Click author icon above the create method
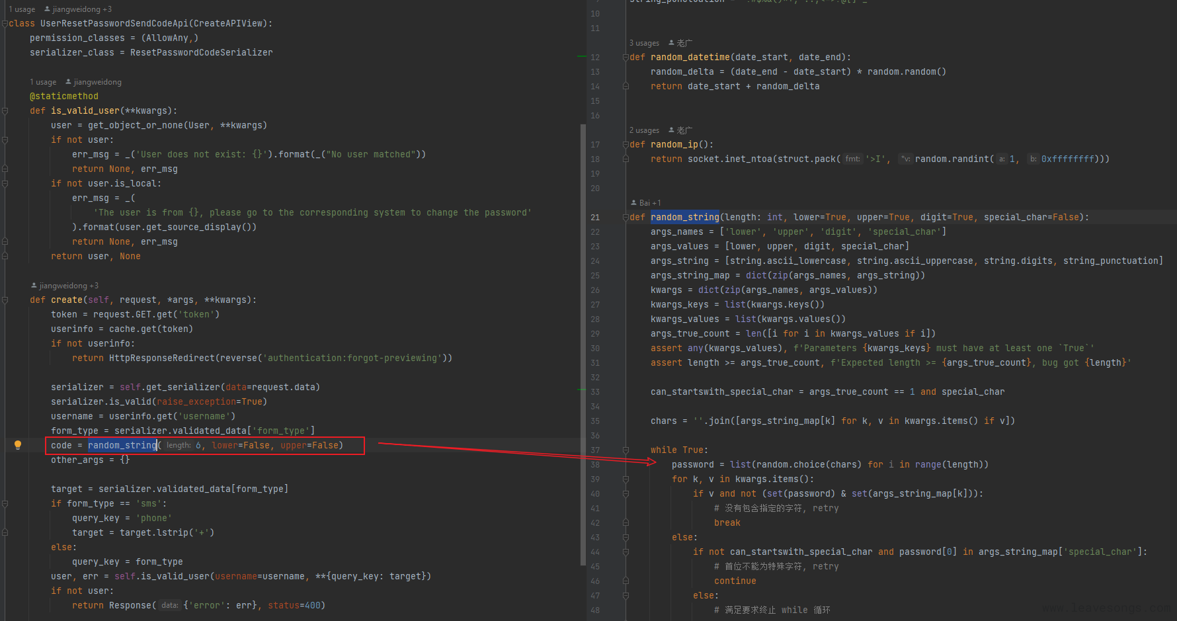Viewport: 1177px width, 621px height. pyautogui.click(x=34, y=286)
